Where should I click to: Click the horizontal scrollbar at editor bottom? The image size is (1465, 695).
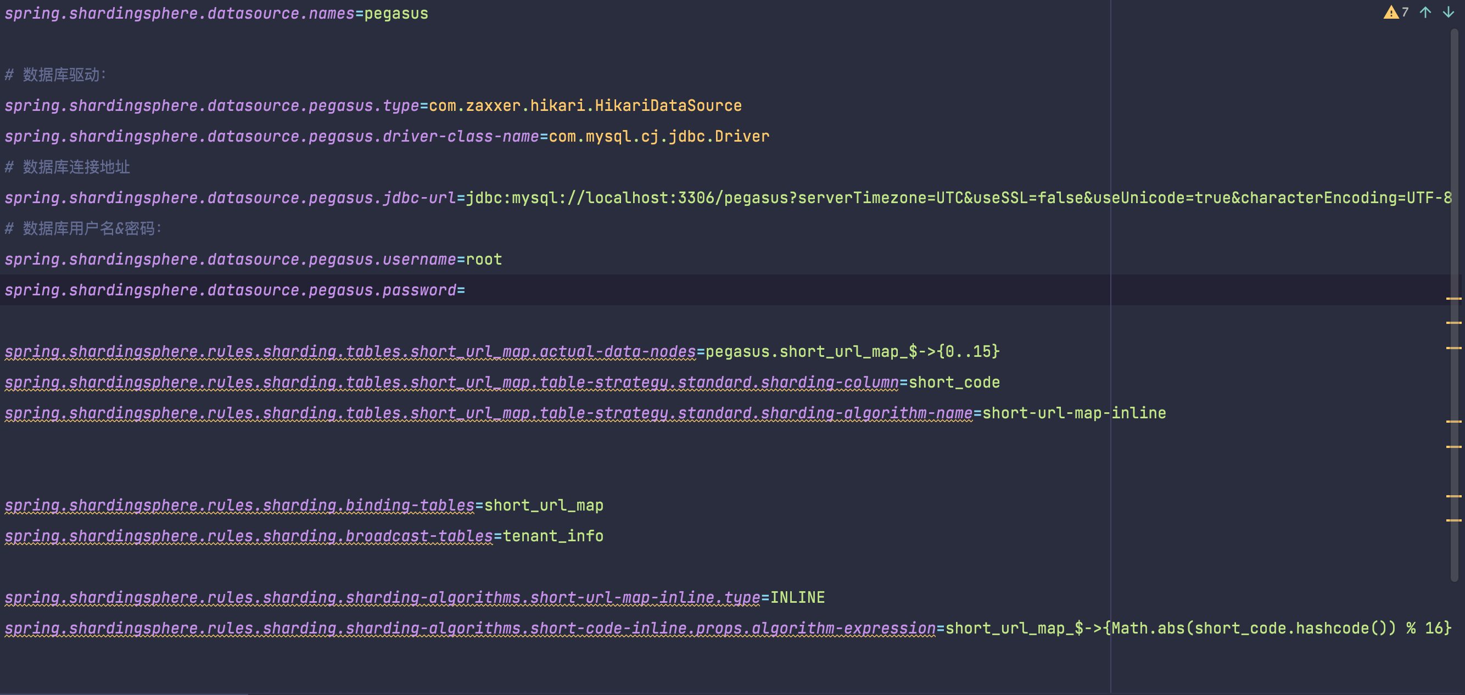pyautogui.click(x=124, y=693)
